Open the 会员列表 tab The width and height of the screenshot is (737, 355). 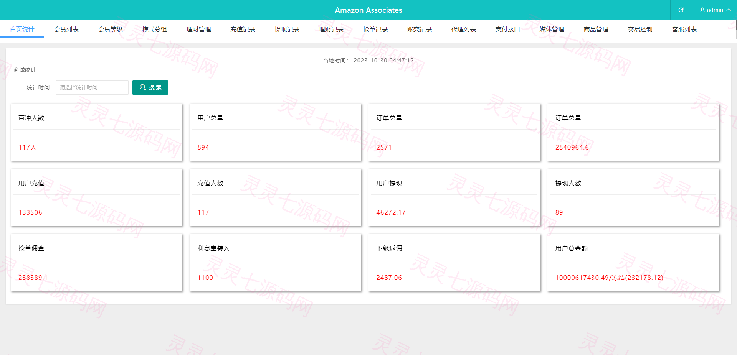coord(66,29)
